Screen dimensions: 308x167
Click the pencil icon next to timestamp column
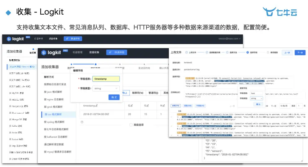96,106
